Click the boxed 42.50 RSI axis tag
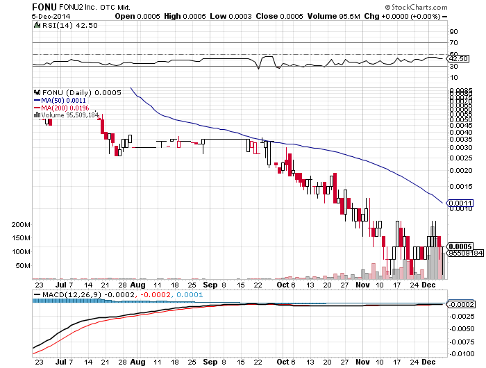 click(x=459, y=58)
